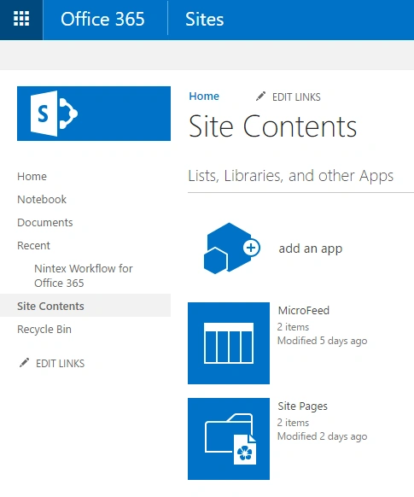This screenshot has width=414, height=497.
Task: Click the pencil icon in sidebar EDIT LINKS
Action: (24, 363)
